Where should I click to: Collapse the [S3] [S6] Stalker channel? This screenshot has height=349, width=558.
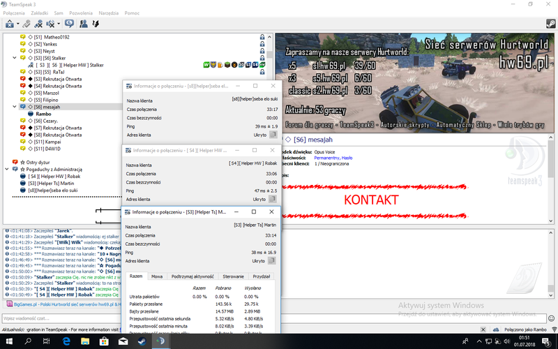point(15,58)
